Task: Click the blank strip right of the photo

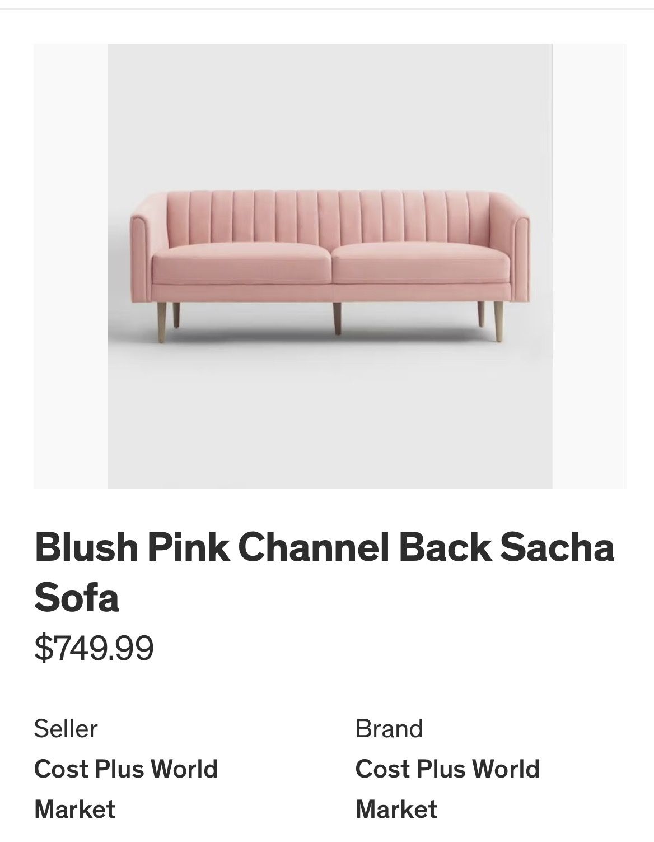Action: click(x=589, y=266)
